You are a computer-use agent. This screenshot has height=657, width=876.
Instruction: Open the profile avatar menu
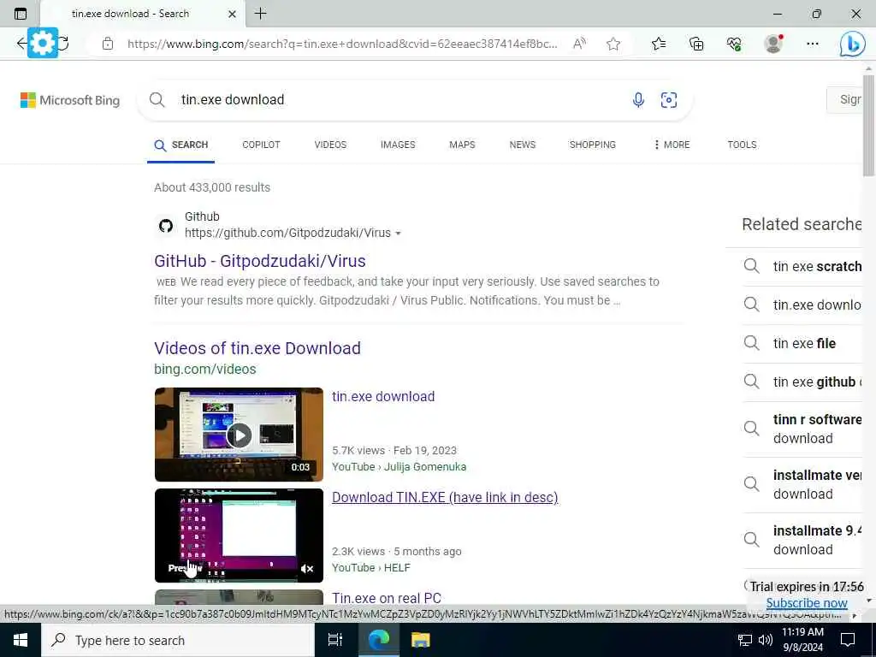[773, 43]
